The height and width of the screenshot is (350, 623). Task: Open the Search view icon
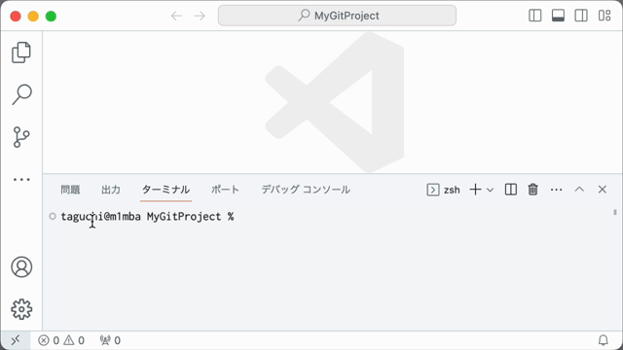21,94
